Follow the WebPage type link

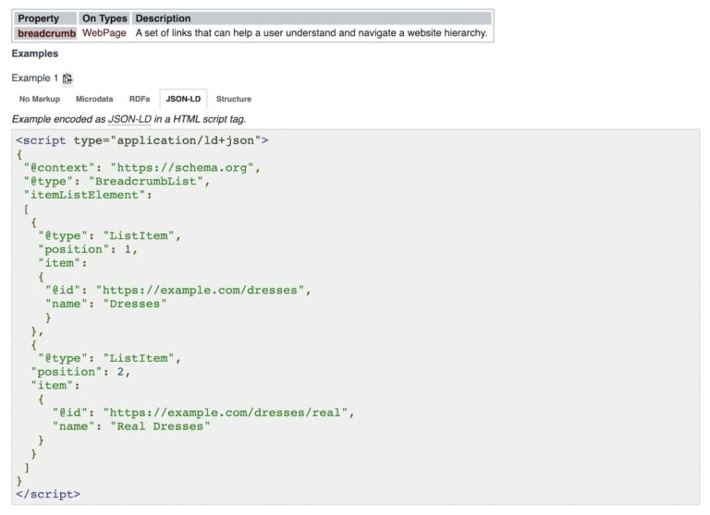pyautogui.click(x=104, y=33)
